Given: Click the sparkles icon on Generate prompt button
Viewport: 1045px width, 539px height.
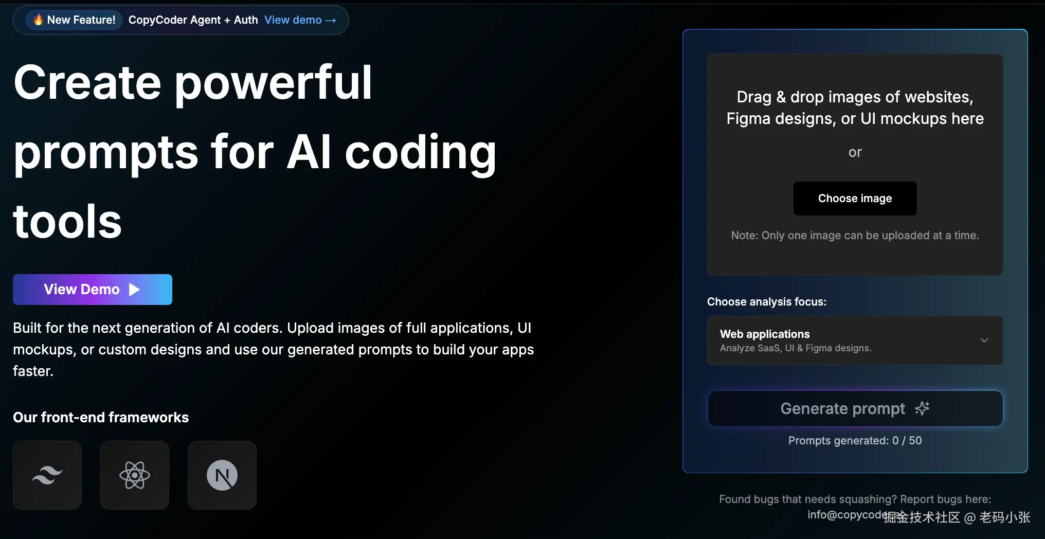Looking at the screenshot, I should click(922, 408).
